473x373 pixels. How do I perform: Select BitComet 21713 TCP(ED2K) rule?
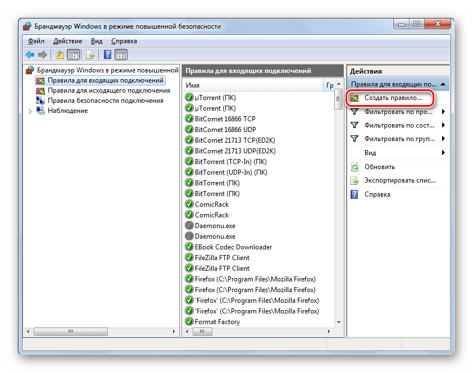coord(235,140)
